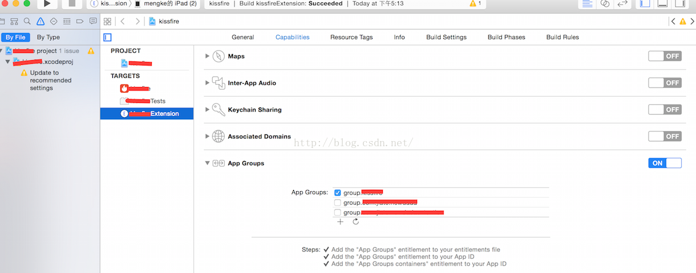Image resolution: width=696 pixels, height=273 pixels.
Task: Turn on Inter-App Audio switch
Action: coord(665,83)
